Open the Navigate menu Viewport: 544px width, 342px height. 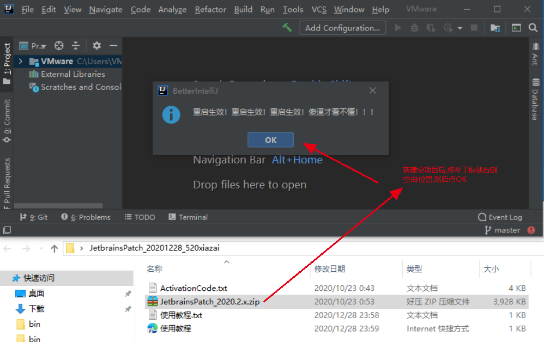106,9
